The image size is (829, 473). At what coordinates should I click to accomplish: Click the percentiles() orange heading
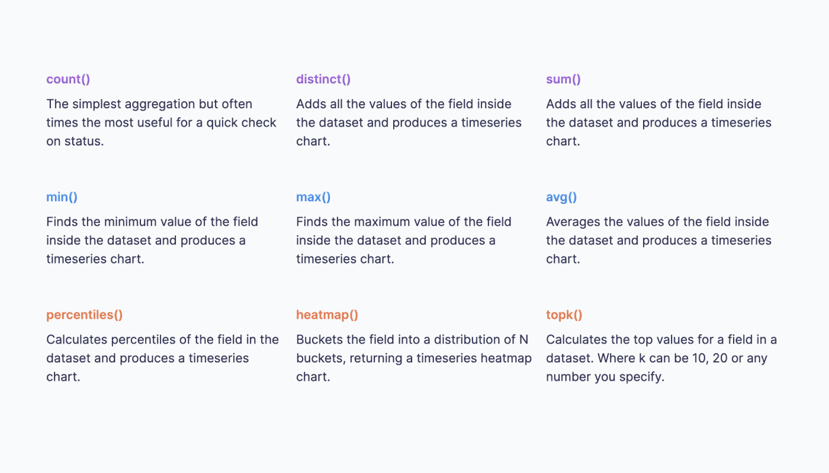tap(85, 315)
